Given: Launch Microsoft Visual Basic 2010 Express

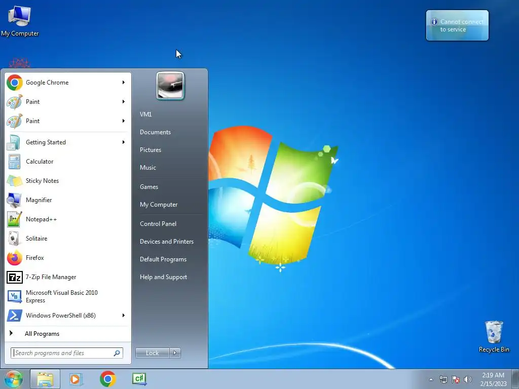Looking at the screenshot, I should coord(67,296).
